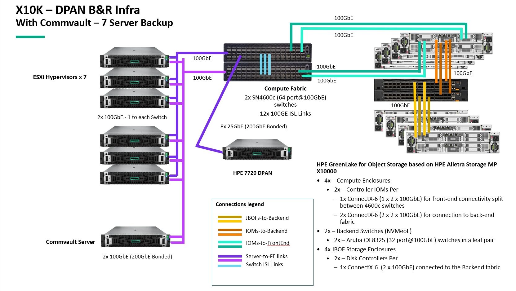This screenshot has height=291, width=516.
Task: Select the light blue ISL links on switches
Action: [x=265, y=64]
